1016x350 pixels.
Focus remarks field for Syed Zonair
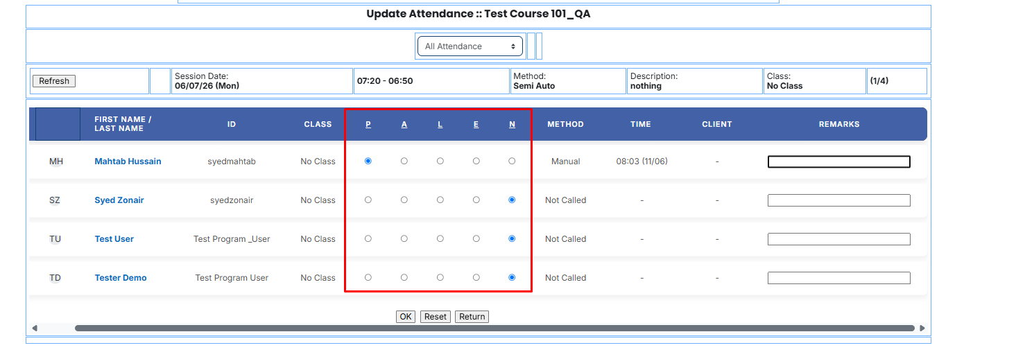tap(839, 200)
